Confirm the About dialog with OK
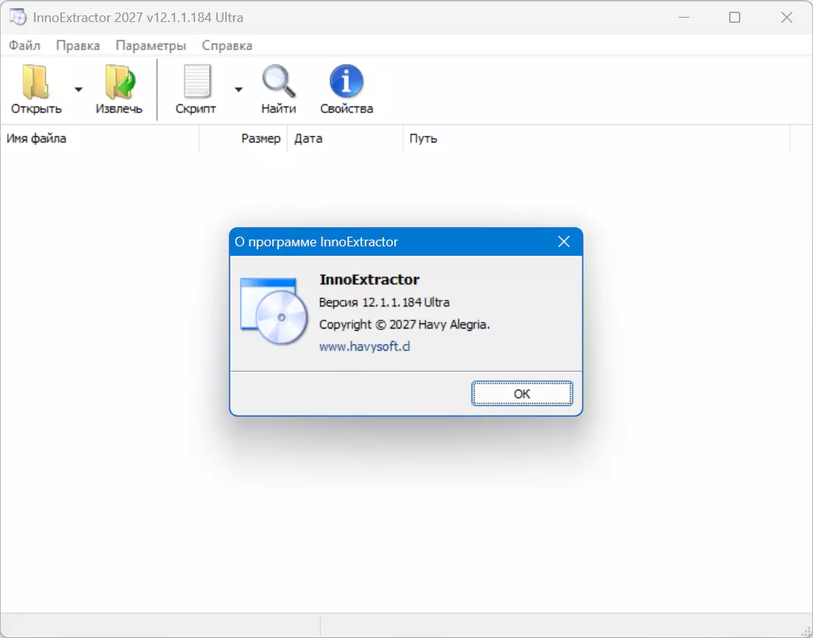This screenshot has height=638, width=813. pos(522,393)
